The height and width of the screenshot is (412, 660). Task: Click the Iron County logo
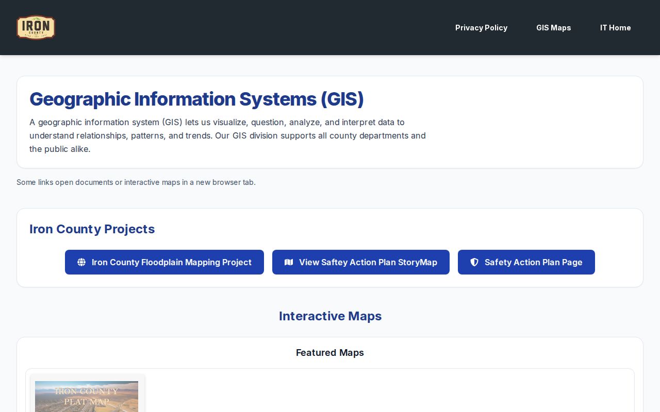[x=36, y=27]
